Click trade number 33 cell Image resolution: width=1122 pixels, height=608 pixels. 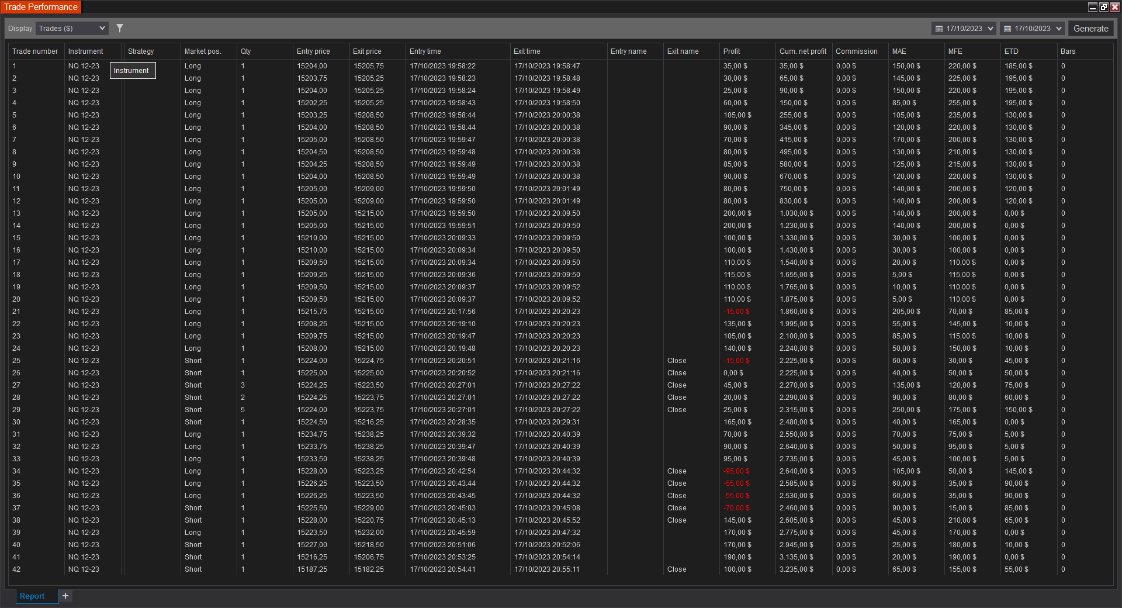(16, 459)
